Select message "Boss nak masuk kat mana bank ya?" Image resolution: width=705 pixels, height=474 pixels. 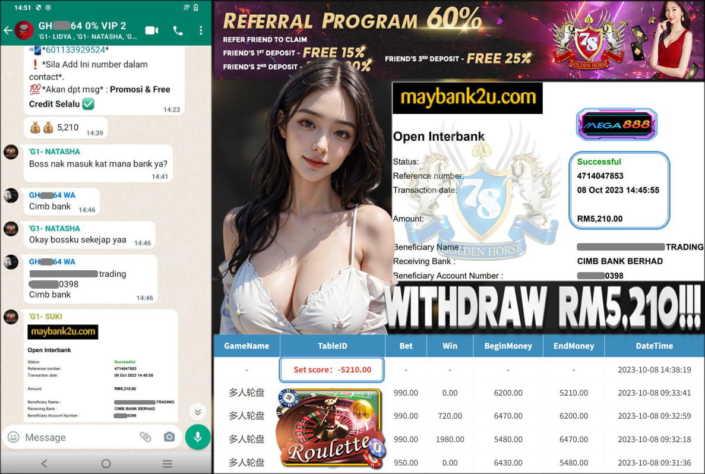click(x=98, y=164)
